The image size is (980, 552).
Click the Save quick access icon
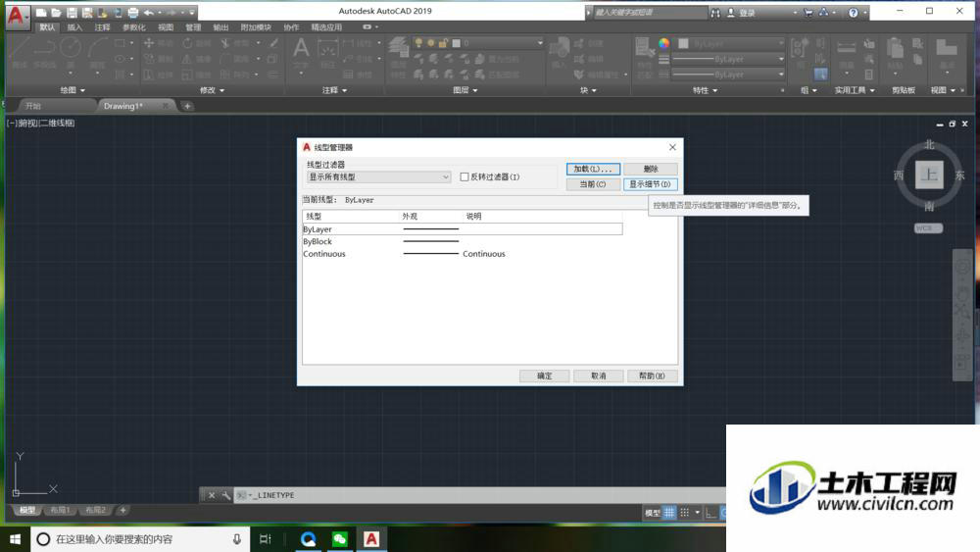point(72,13)
